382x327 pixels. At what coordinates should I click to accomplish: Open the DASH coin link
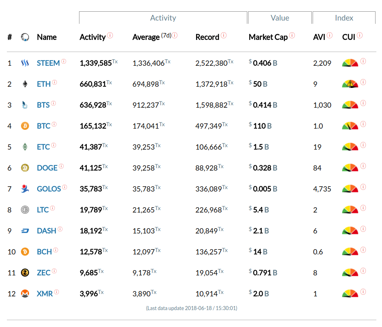point(46,231)
